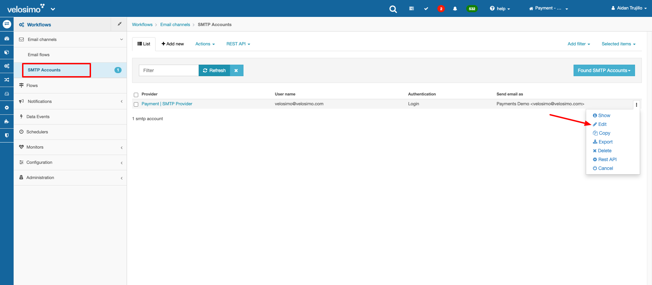Choose Copy from the row menu

tap(601, 133)
